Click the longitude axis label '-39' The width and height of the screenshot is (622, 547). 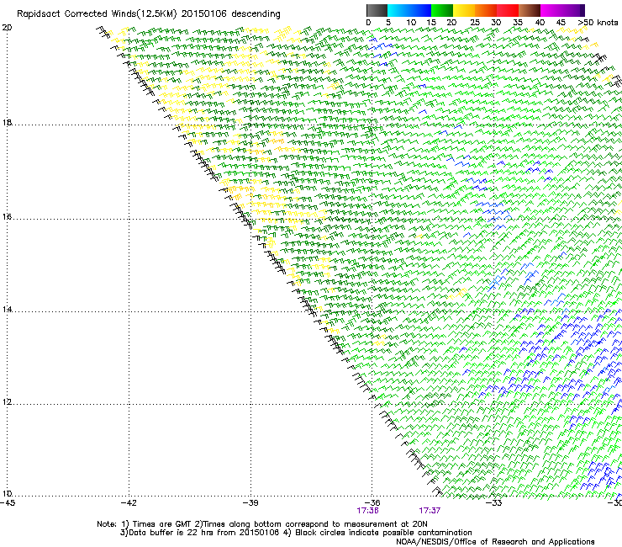point(250,503)
